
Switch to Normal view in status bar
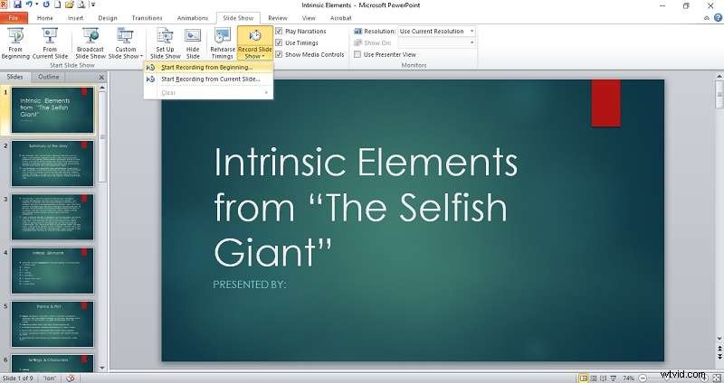pyautogui.click(x=584, y=378)
